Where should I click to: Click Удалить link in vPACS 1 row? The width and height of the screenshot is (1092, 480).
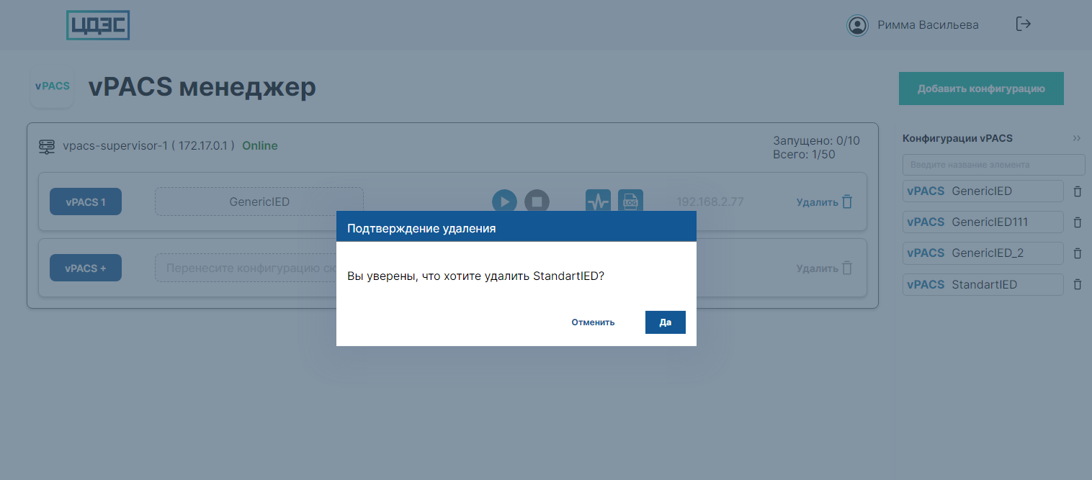point(824,202)
